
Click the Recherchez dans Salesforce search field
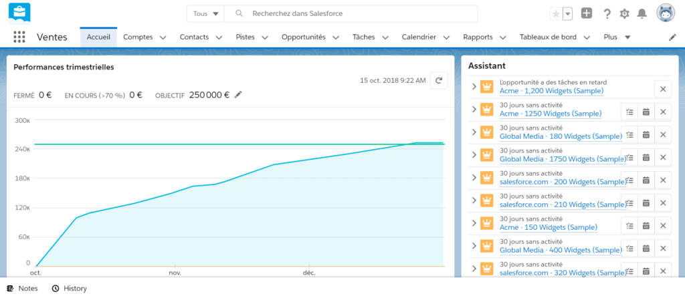(351, 13)
